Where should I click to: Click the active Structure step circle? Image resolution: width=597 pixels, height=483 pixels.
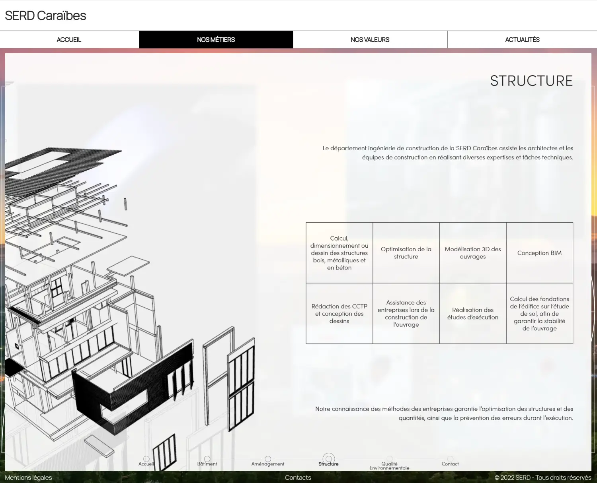pos(329,459)
